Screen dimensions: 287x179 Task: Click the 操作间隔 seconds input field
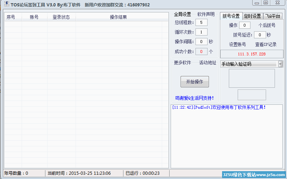point(202,42)
